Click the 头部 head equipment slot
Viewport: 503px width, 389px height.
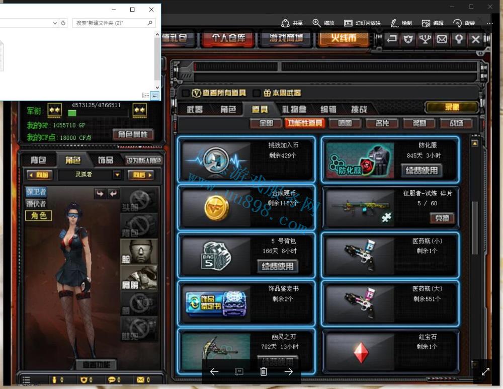point(139,200)
